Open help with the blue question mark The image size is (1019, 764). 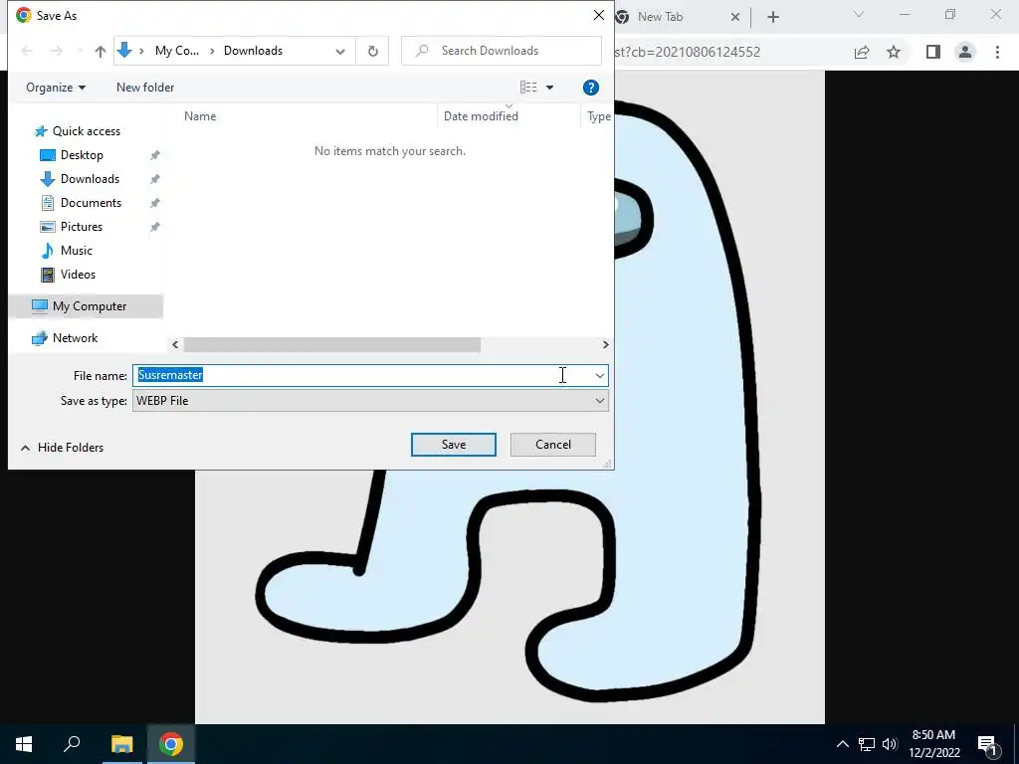point(591,88)
